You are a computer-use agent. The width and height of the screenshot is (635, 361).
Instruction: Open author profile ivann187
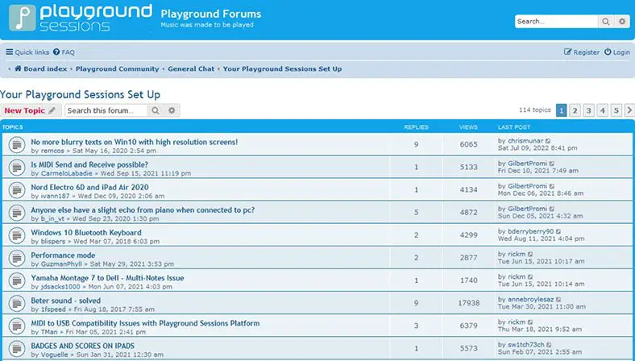pos(55,196)
